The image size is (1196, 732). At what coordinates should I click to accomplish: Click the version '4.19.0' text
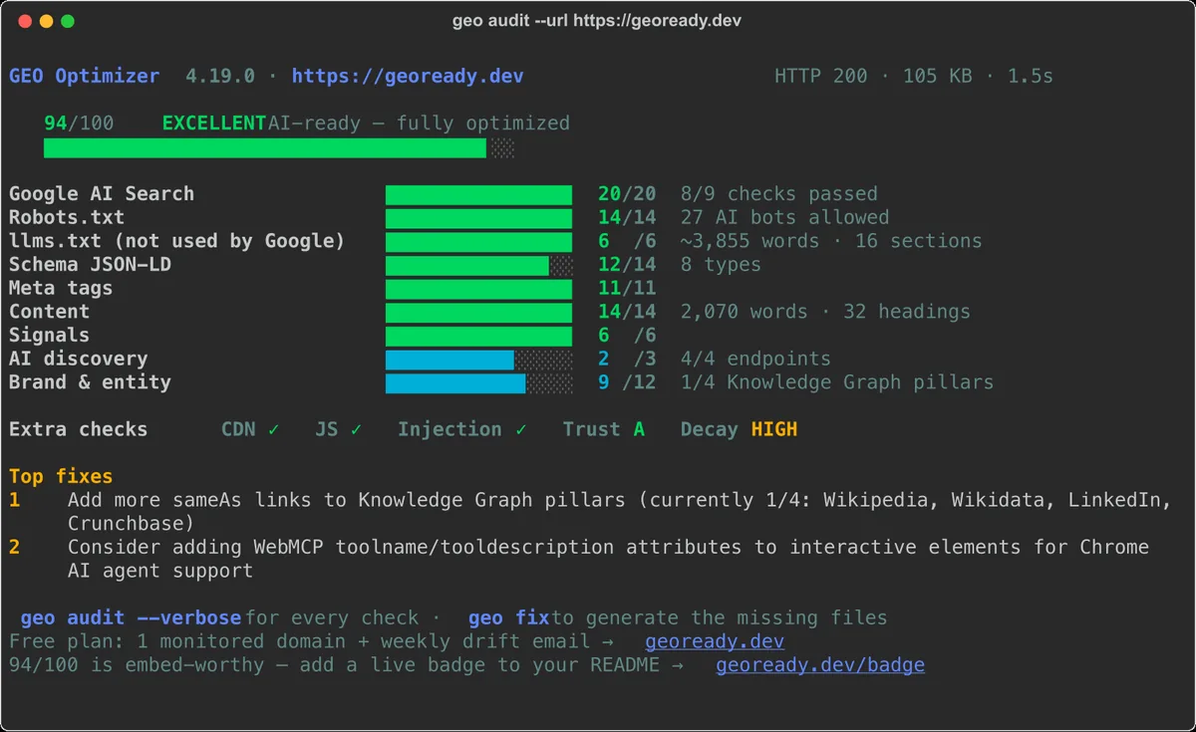(x=220, y=76)
